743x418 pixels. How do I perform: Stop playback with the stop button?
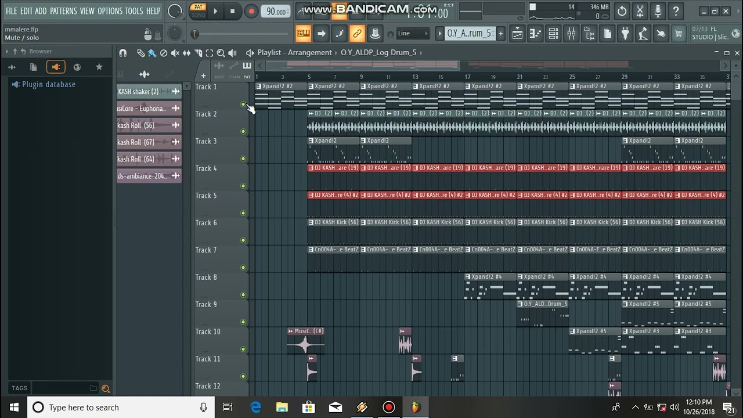[x=232, y=11]
